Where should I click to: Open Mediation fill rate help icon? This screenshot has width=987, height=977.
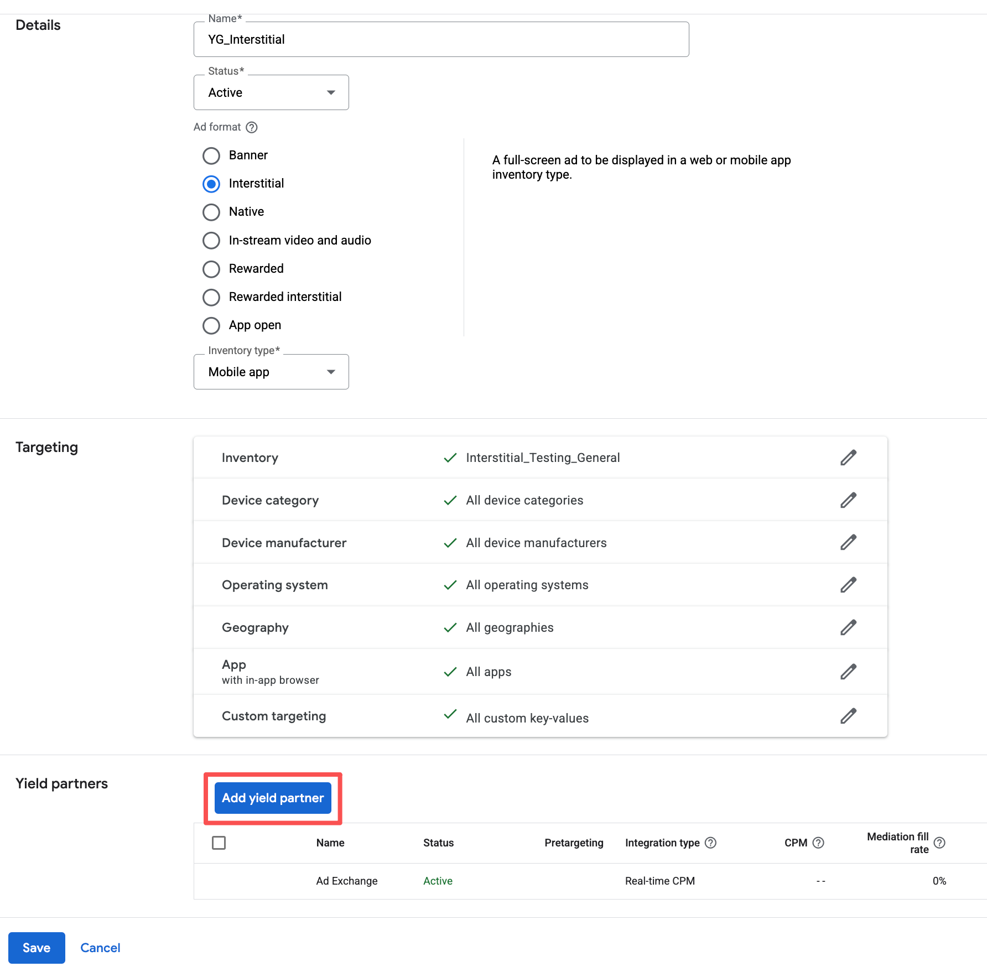pyautogui.click(x=939, y=843)
